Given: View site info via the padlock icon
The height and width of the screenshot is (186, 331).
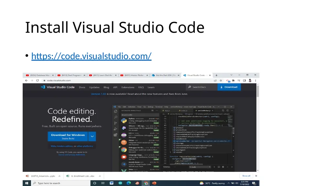Looking at the screenshot, I should 44,81.
